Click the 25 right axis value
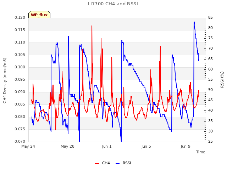 (210, 141)
